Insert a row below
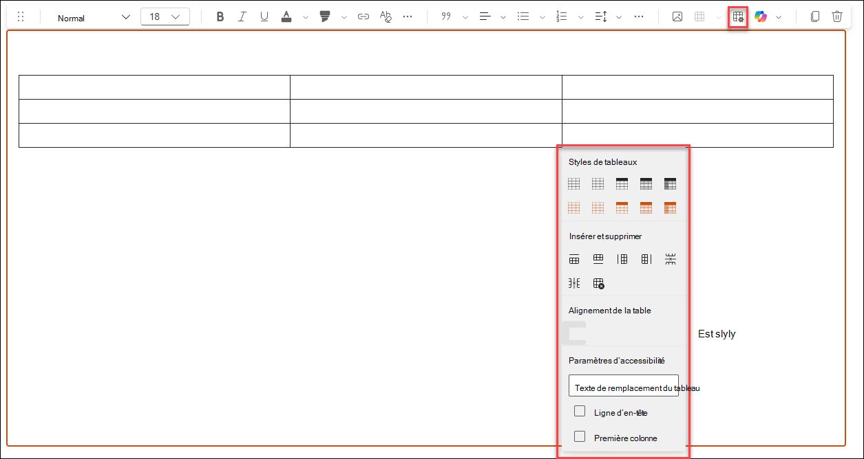 pyautogui.click(x=598, y=259)
